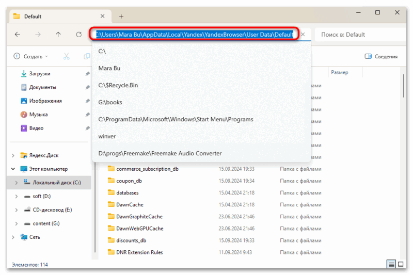
Task: Open Загрузки in the sidebar
Action: click(40, 74)
